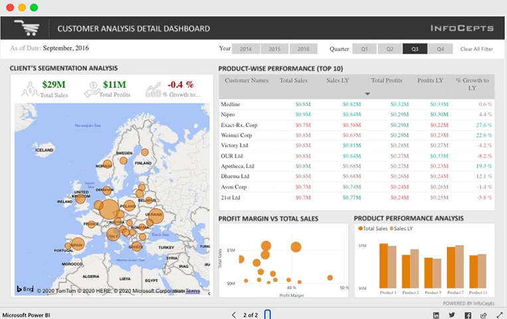Open fullscreen mode with expand icon
Screen dimensions: 507x319
[500, 315]
